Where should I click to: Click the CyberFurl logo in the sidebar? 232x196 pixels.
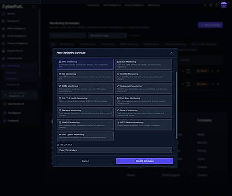12,6
